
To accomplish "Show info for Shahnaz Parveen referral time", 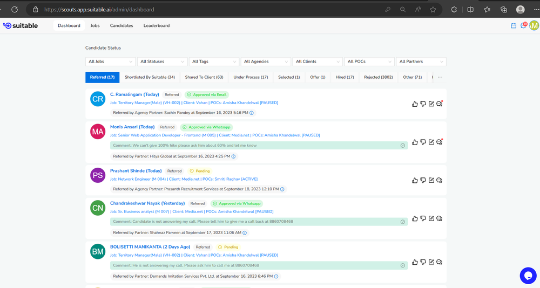I will [245, 233].
